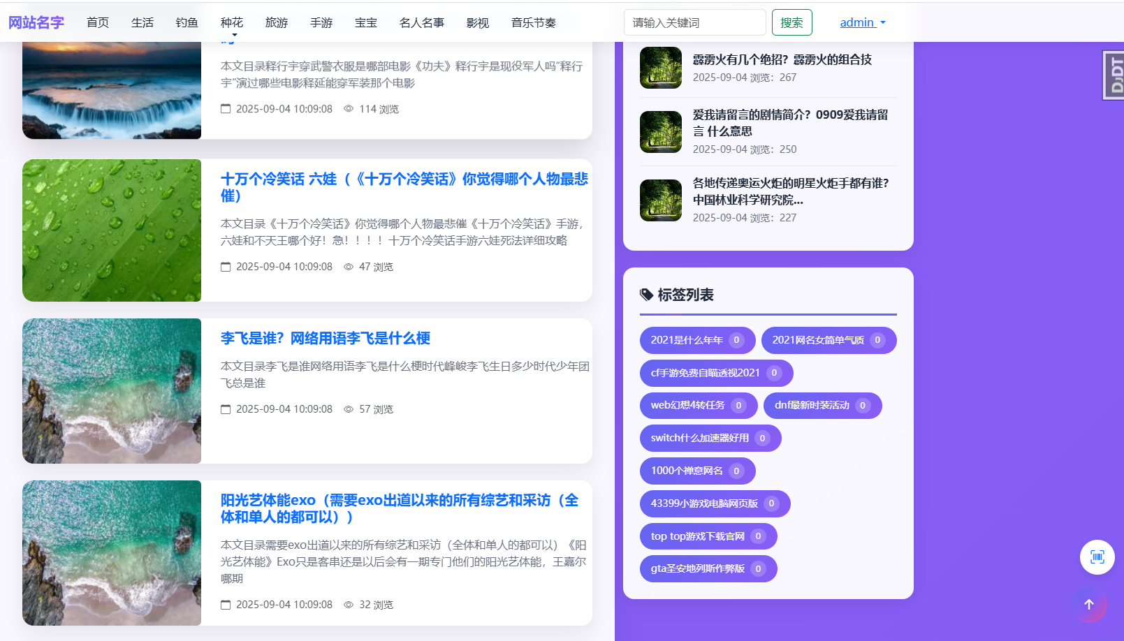The image size is (1124, 641).
Task: Open the admin user dropdown
Action: point(862,22)
